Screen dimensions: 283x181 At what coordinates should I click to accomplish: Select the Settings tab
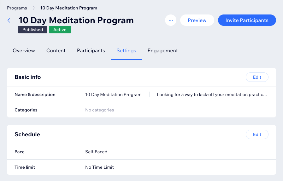click(126, 51)
